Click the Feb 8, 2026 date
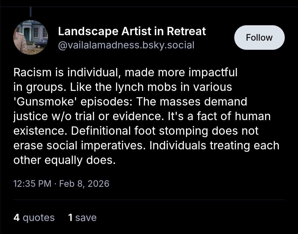The image size is (298, 234). click(x=84, y=184)
